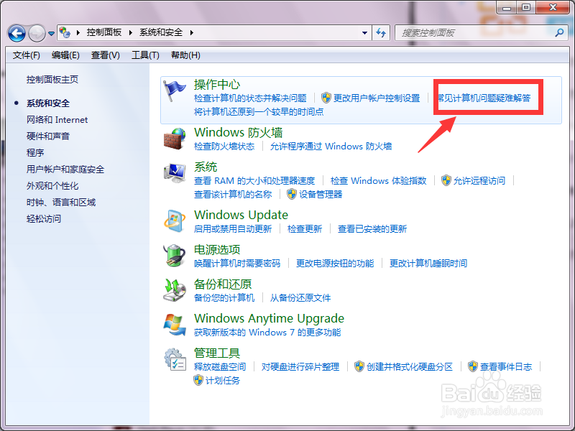
Task: Expand arrow after 系统和安全 in breadcrumb
Action: pyautogui.click(x=191, y=32)
